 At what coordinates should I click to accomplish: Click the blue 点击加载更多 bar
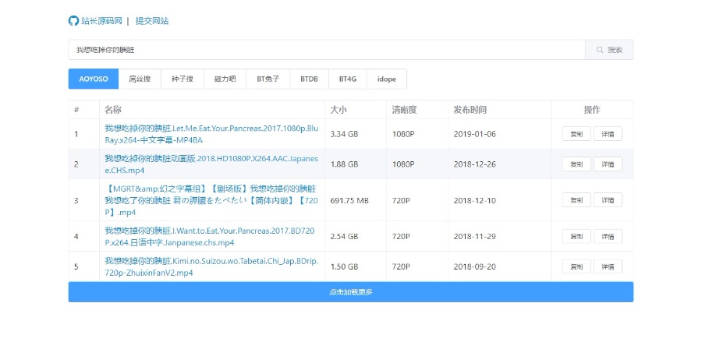coord(350,292)
